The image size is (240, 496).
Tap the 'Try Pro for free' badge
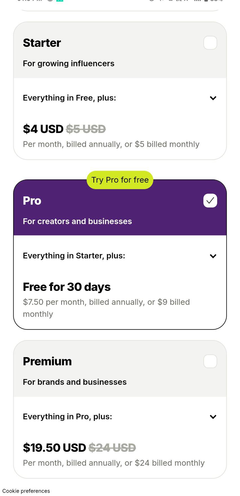(120, 180)
